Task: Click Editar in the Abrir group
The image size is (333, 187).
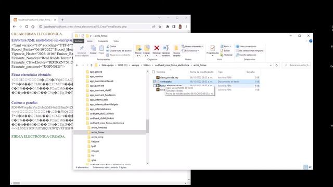Action: click(225, 51)
